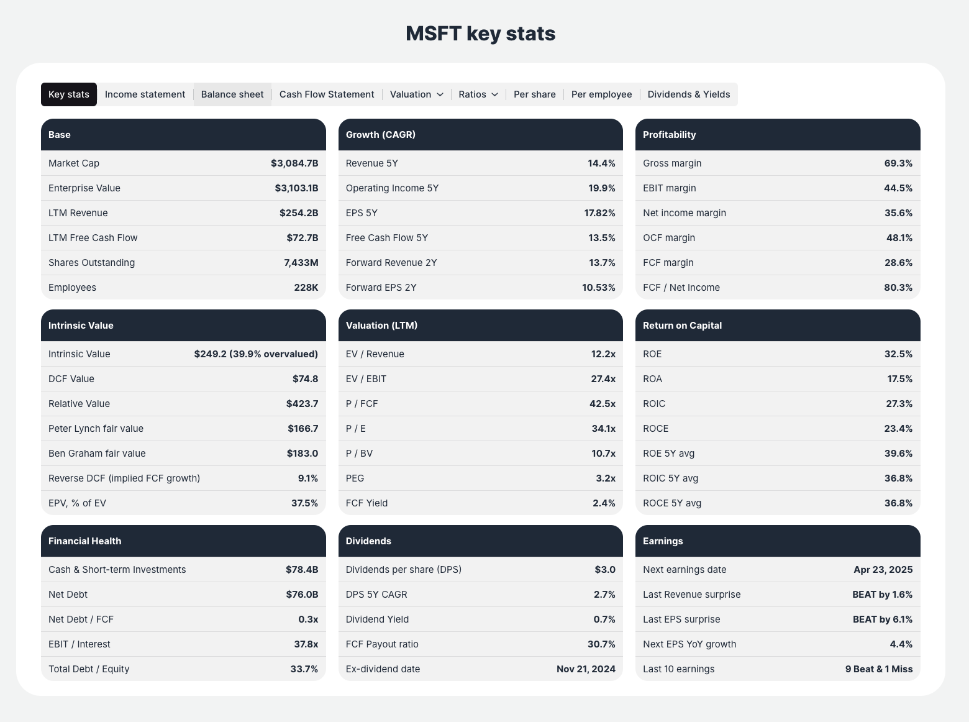View the Cash Flow Statement tab
Viewport: 969px width, 722px height.
click(327, 94)
